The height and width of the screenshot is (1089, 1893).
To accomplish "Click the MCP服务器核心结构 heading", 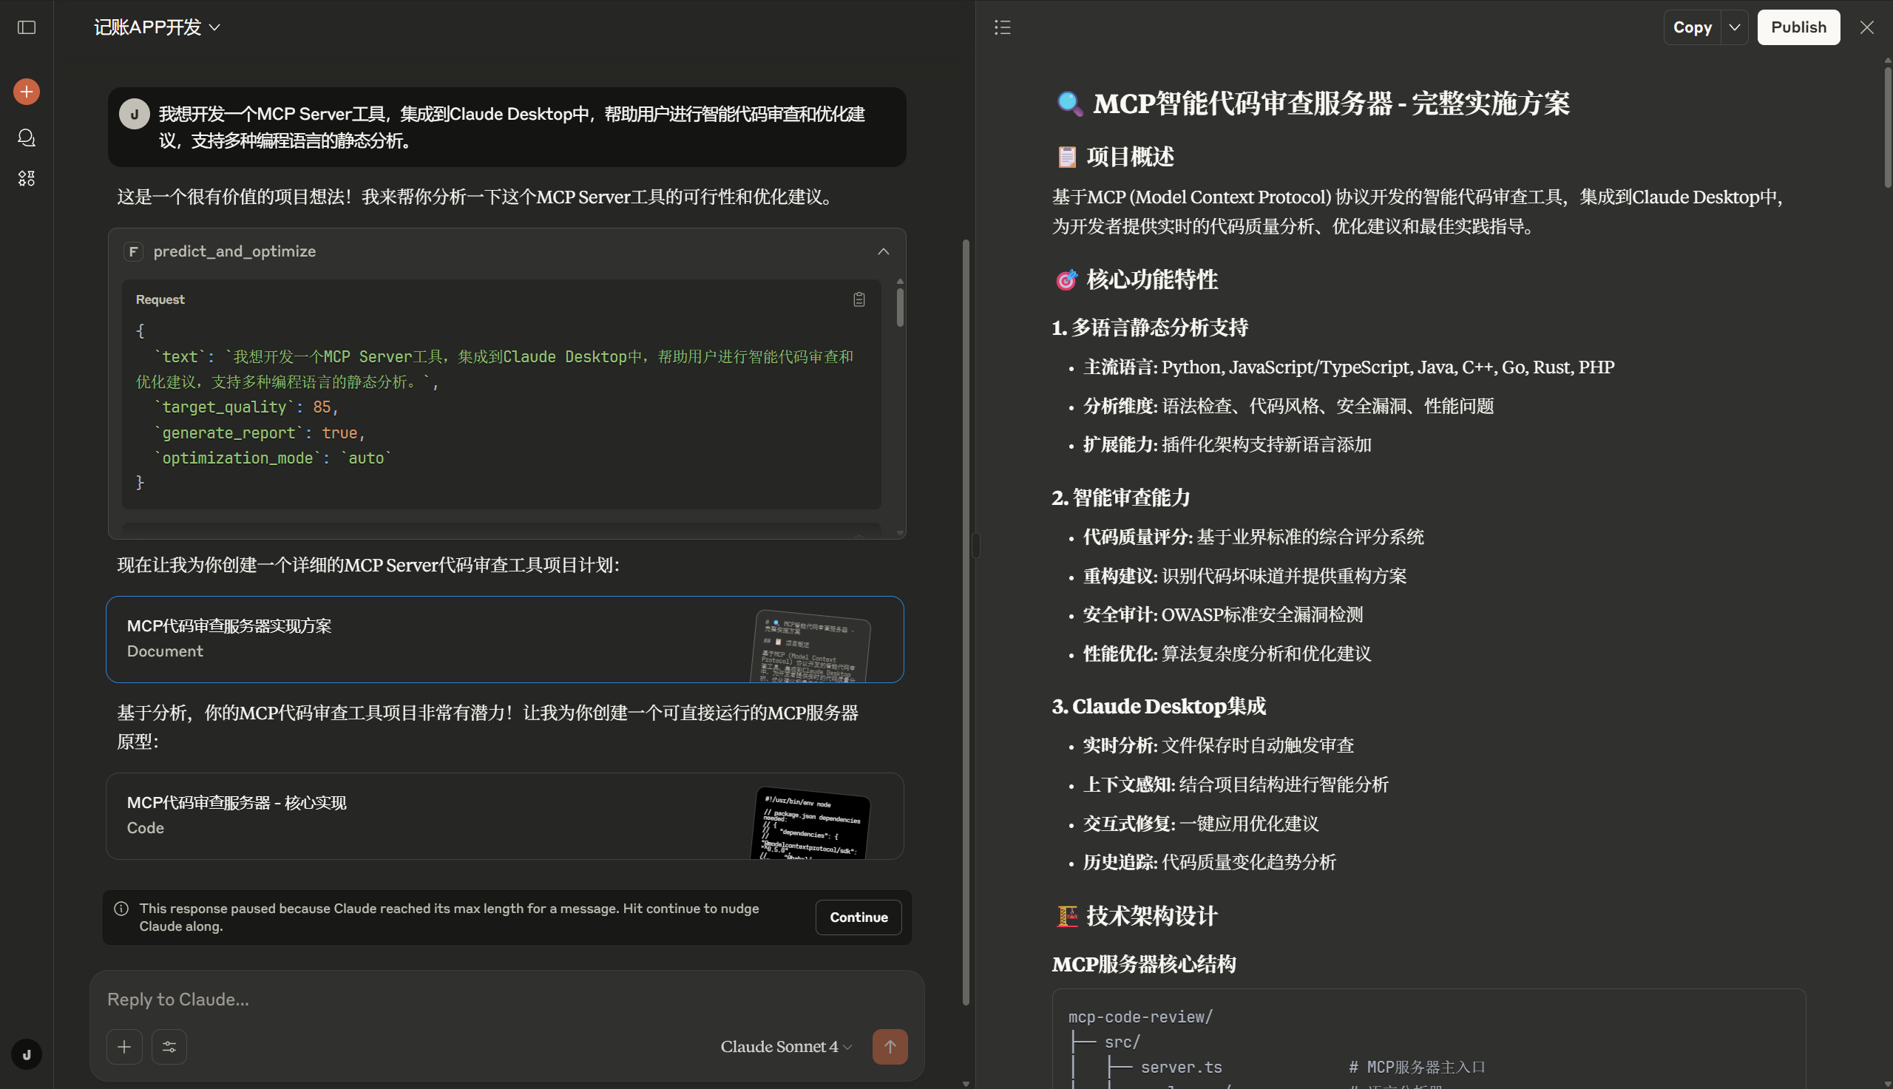I will pyautogui.click(x=1144, y=964).
